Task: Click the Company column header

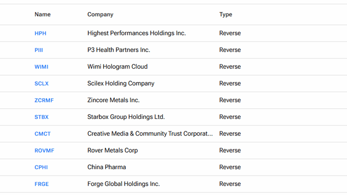Action: point(100,15)
